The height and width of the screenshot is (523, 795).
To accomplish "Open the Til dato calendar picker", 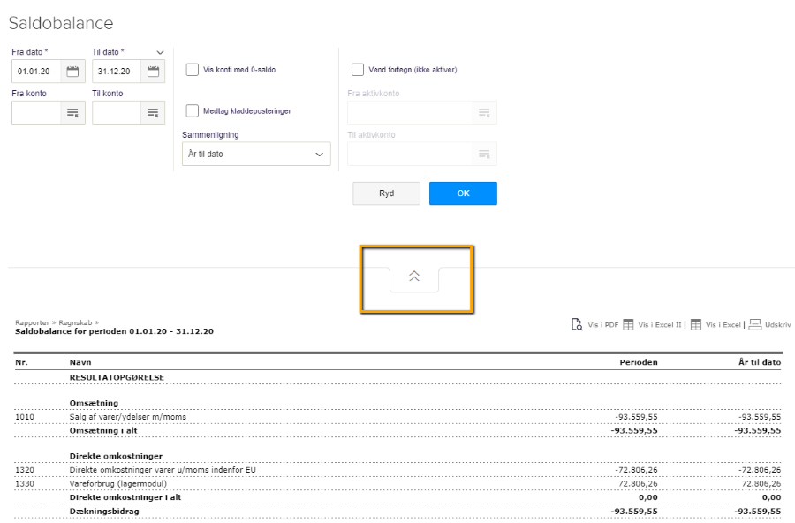I will pyautogui.click(x=153, y=72).
